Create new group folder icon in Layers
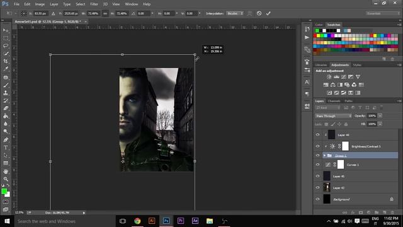Screen dimensions: 403x227 point(377,212)
